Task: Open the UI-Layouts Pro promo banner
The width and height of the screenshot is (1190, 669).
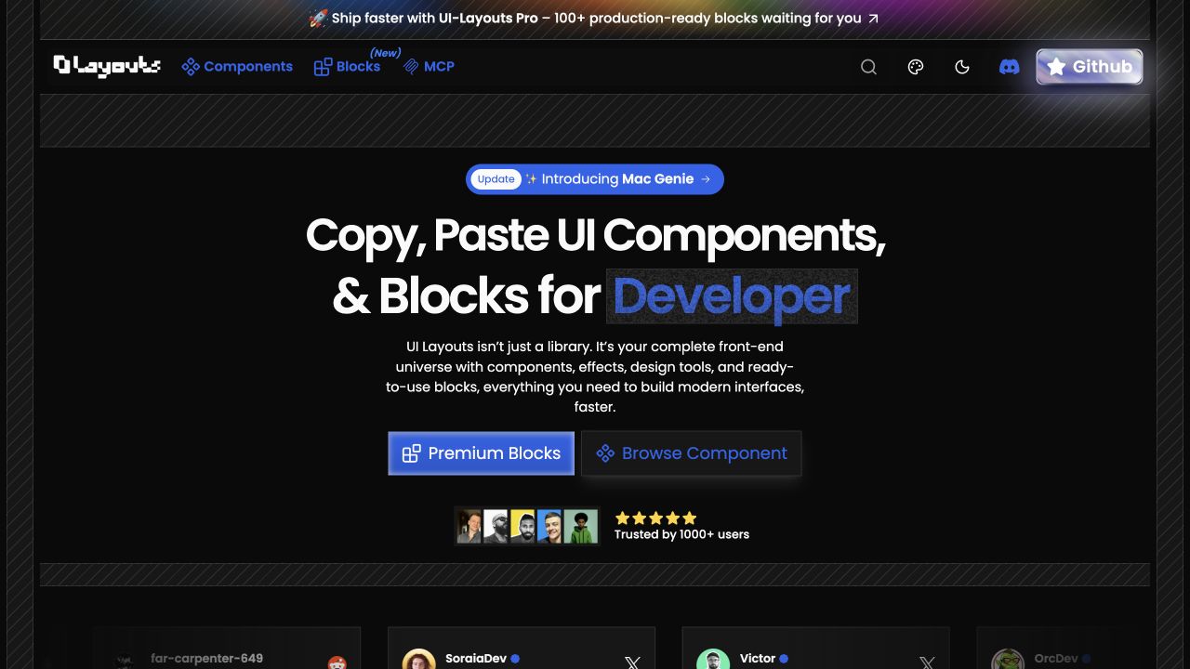Action: point(595,19)
